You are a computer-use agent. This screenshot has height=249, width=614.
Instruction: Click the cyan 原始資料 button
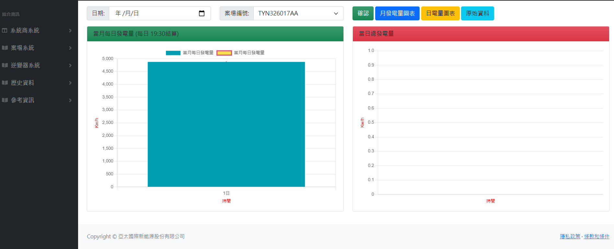477,13
